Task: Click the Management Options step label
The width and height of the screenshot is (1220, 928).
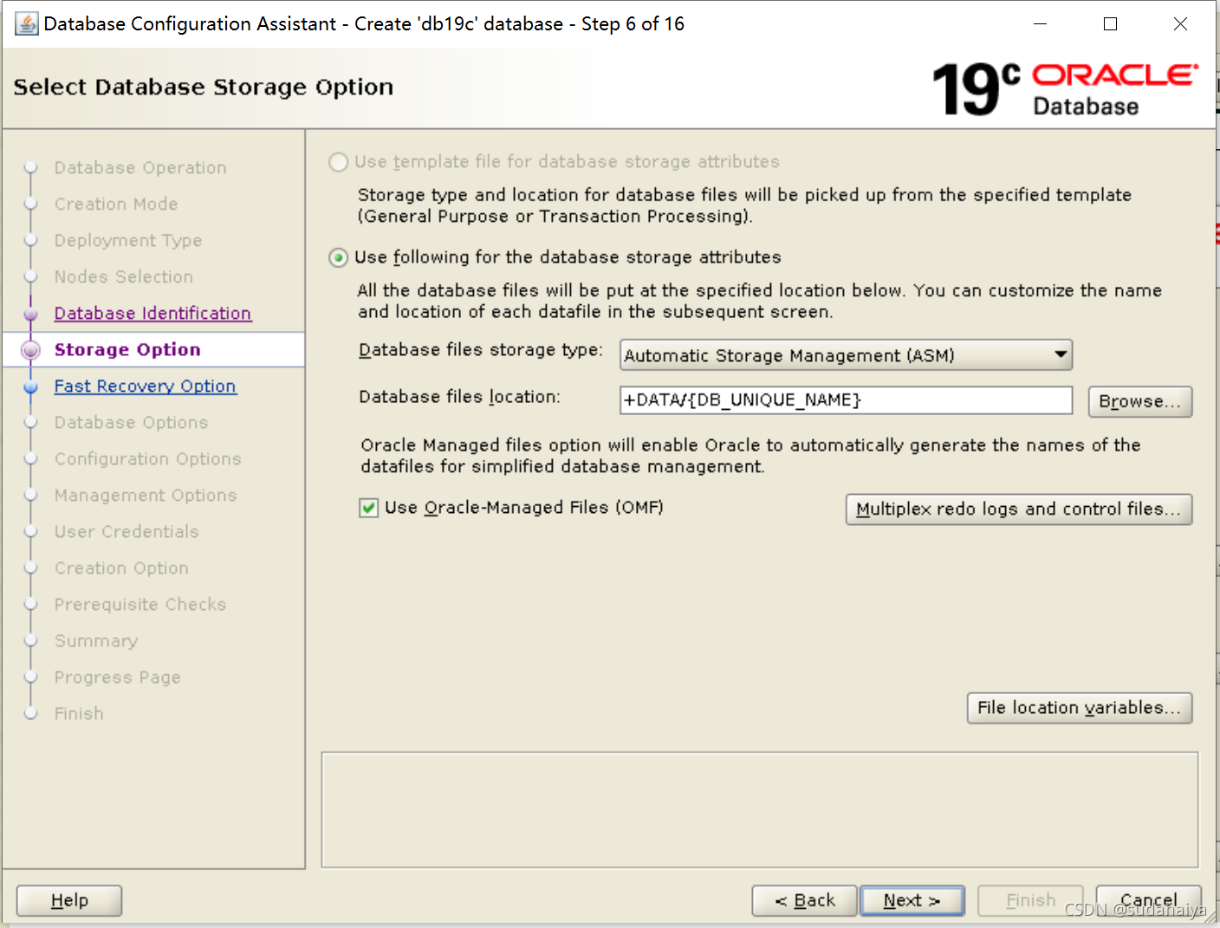Action: pos(146,495)
